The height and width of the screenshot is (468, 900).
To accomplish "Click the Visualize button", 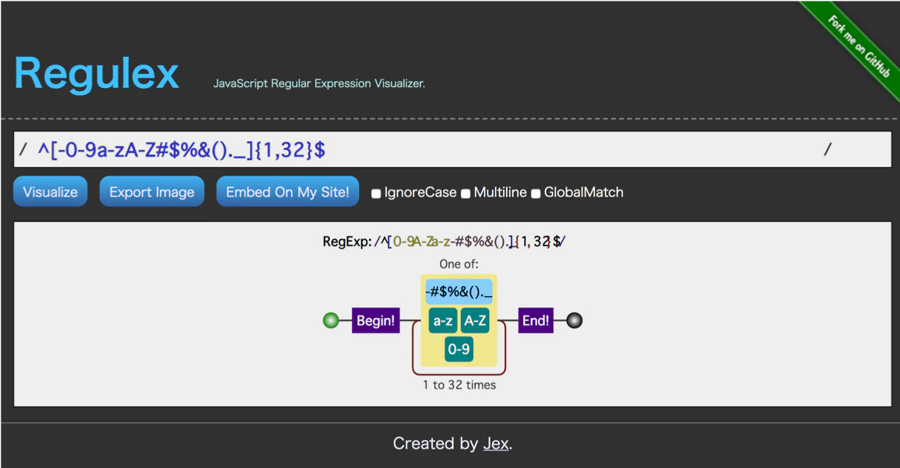I will (x=51, y=191).
